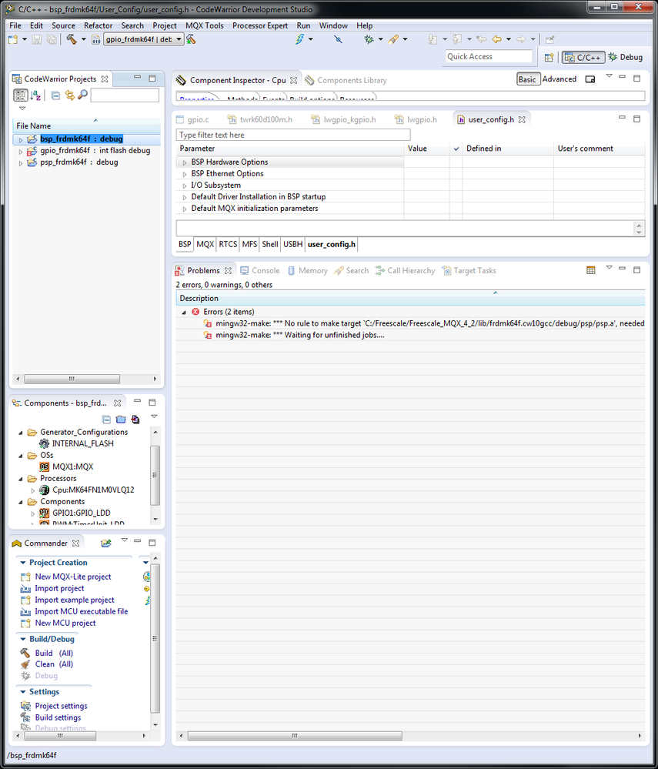Expand the psp_frdmk64f : debug project
The image size is (658, 769).
point(21,163)
